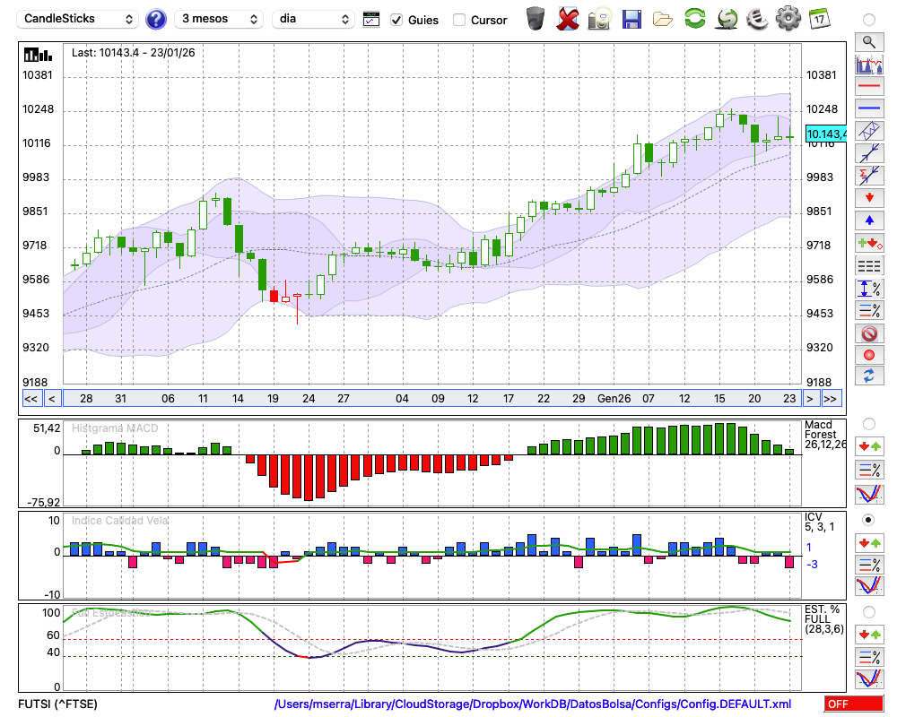Click the calendar date icon
Screen dimensions: 897x717
click(818, 19)
